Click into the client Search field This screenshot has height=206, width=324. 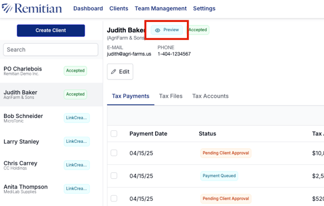click(x=51, y=50)
